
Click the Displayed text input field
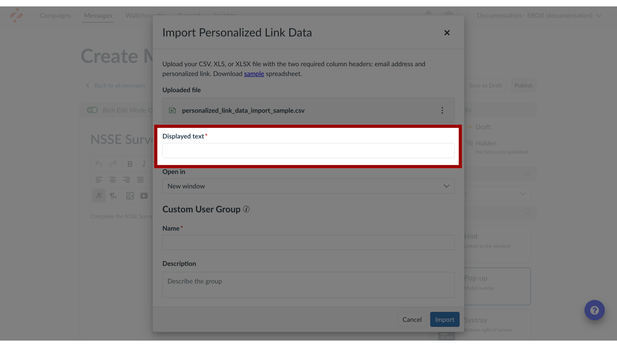pyautogui.click(x=308, y=150)
